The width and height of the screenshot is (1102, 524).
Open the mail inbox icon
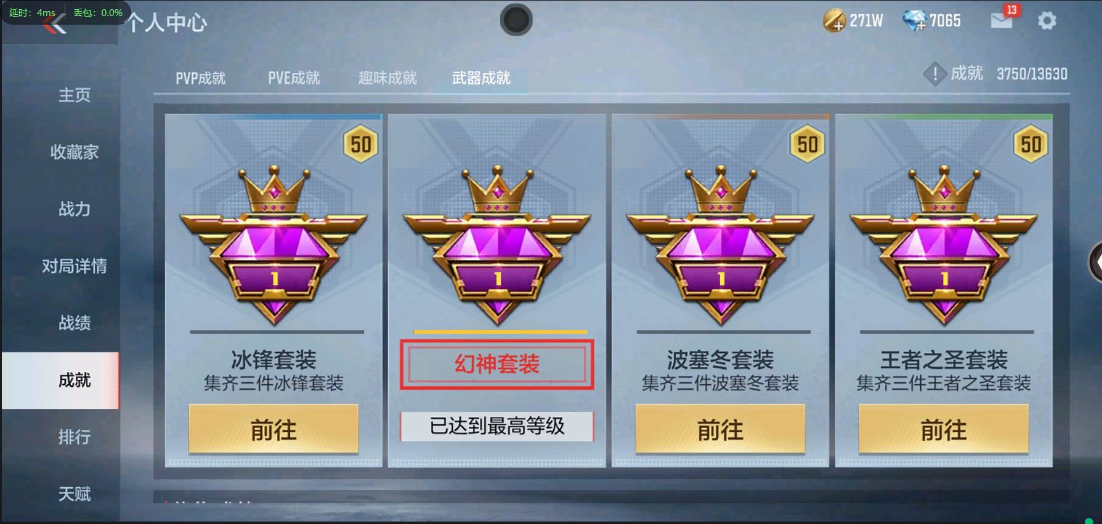1001,20
